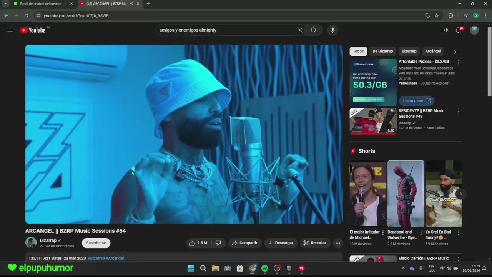This screenshot has width=492, height=277.
Task: Open the Create video camera icon
Action: click(x=445, y=30)
